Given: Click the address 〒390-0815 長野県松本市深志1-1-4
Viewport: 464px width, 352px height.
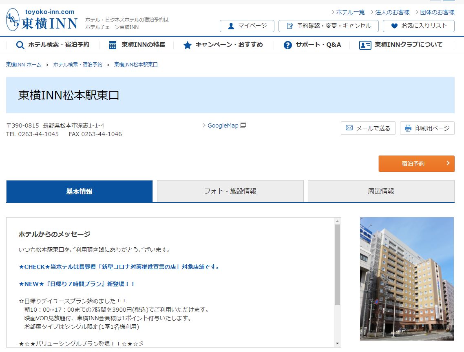Looking at the screenshot, I should [55, 125].
